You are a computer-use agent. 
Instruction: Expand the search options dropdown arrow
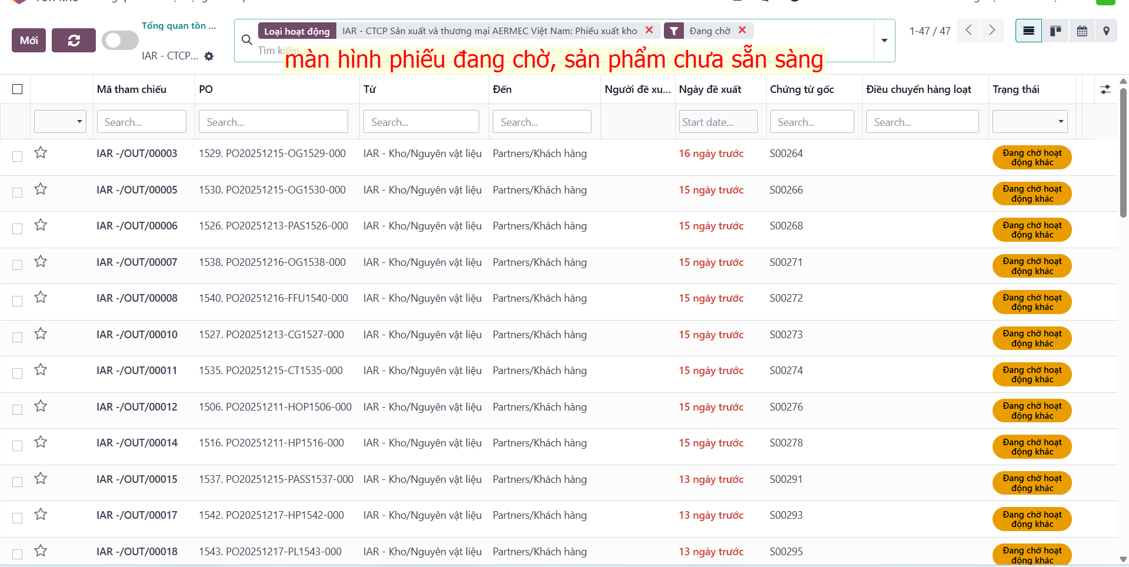(884, 41)
